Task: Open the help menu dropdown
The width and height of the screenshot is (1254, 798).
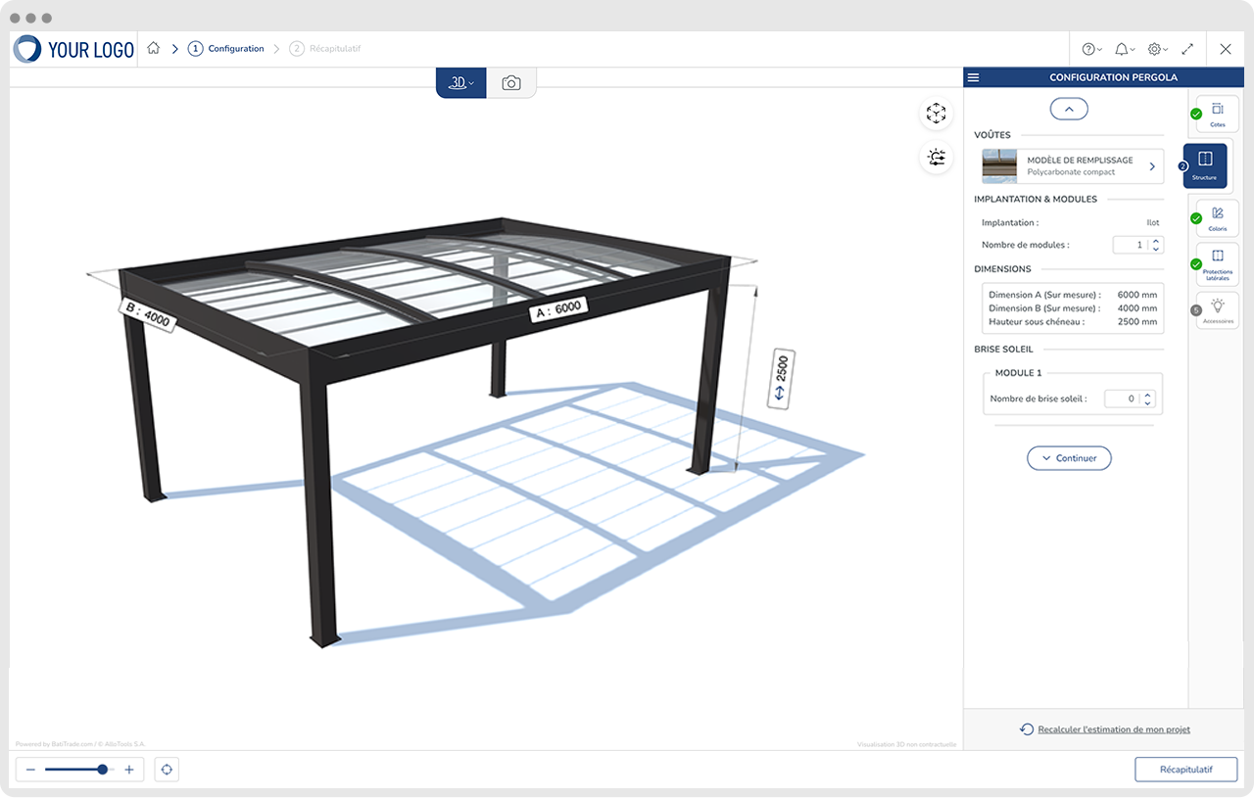Action: point(1090,49)
